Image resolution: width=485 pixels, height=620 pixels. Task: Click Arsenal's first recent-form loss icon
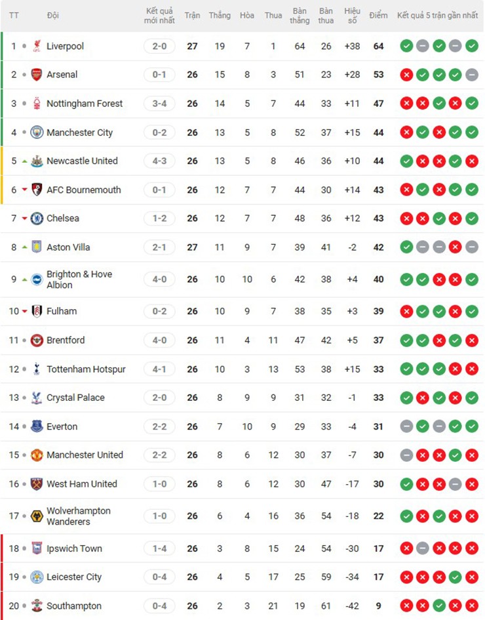coord(406,75)
